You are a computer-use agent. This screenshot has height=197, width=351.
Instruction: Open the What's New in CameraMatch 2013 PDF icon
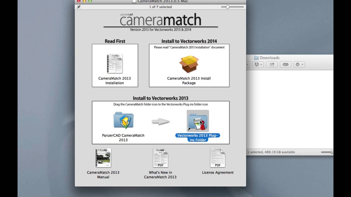pos(160,158)
